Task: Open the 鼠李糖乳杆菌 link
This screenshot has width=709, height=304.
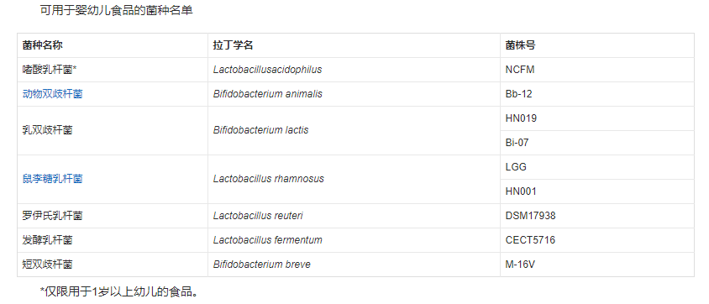Action: tap(52, 179)
